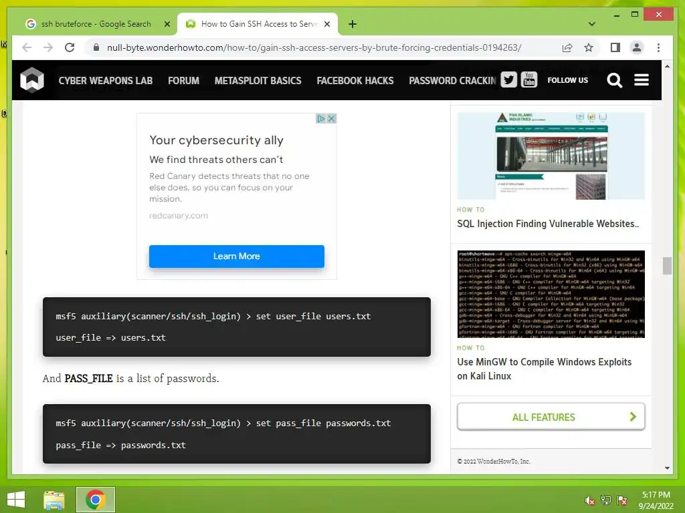Image resolution: width=685 pixels, height=513 pixels.
Task: Click the AdChoices icon on the ad
Action: [x=320, y=118]
